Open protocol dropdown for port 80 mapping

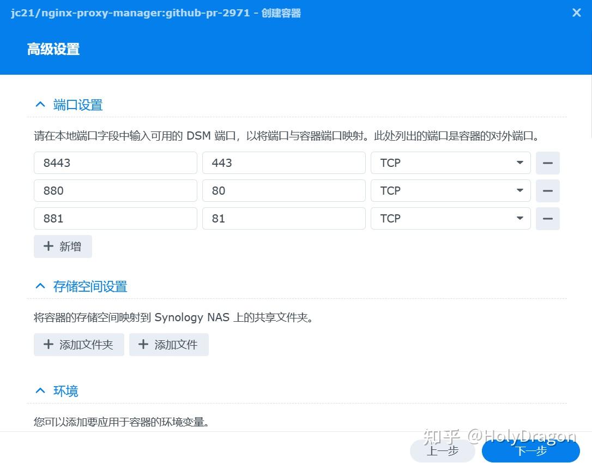(x=518, y=190)
